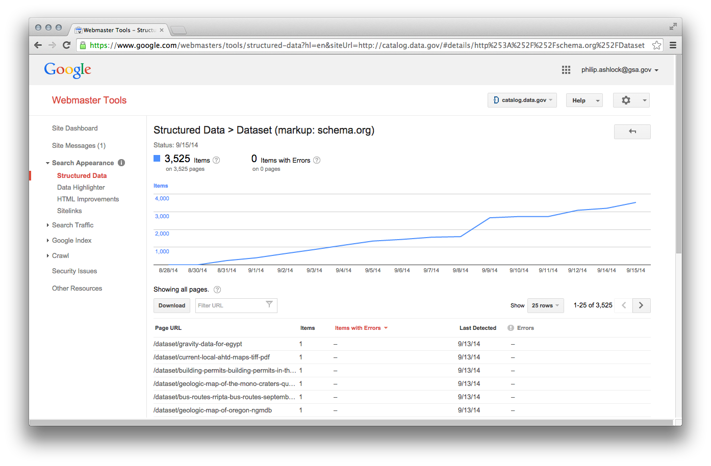711x466 pixels.
Task: Click the blue Items legend square
Action: (157, 159)
